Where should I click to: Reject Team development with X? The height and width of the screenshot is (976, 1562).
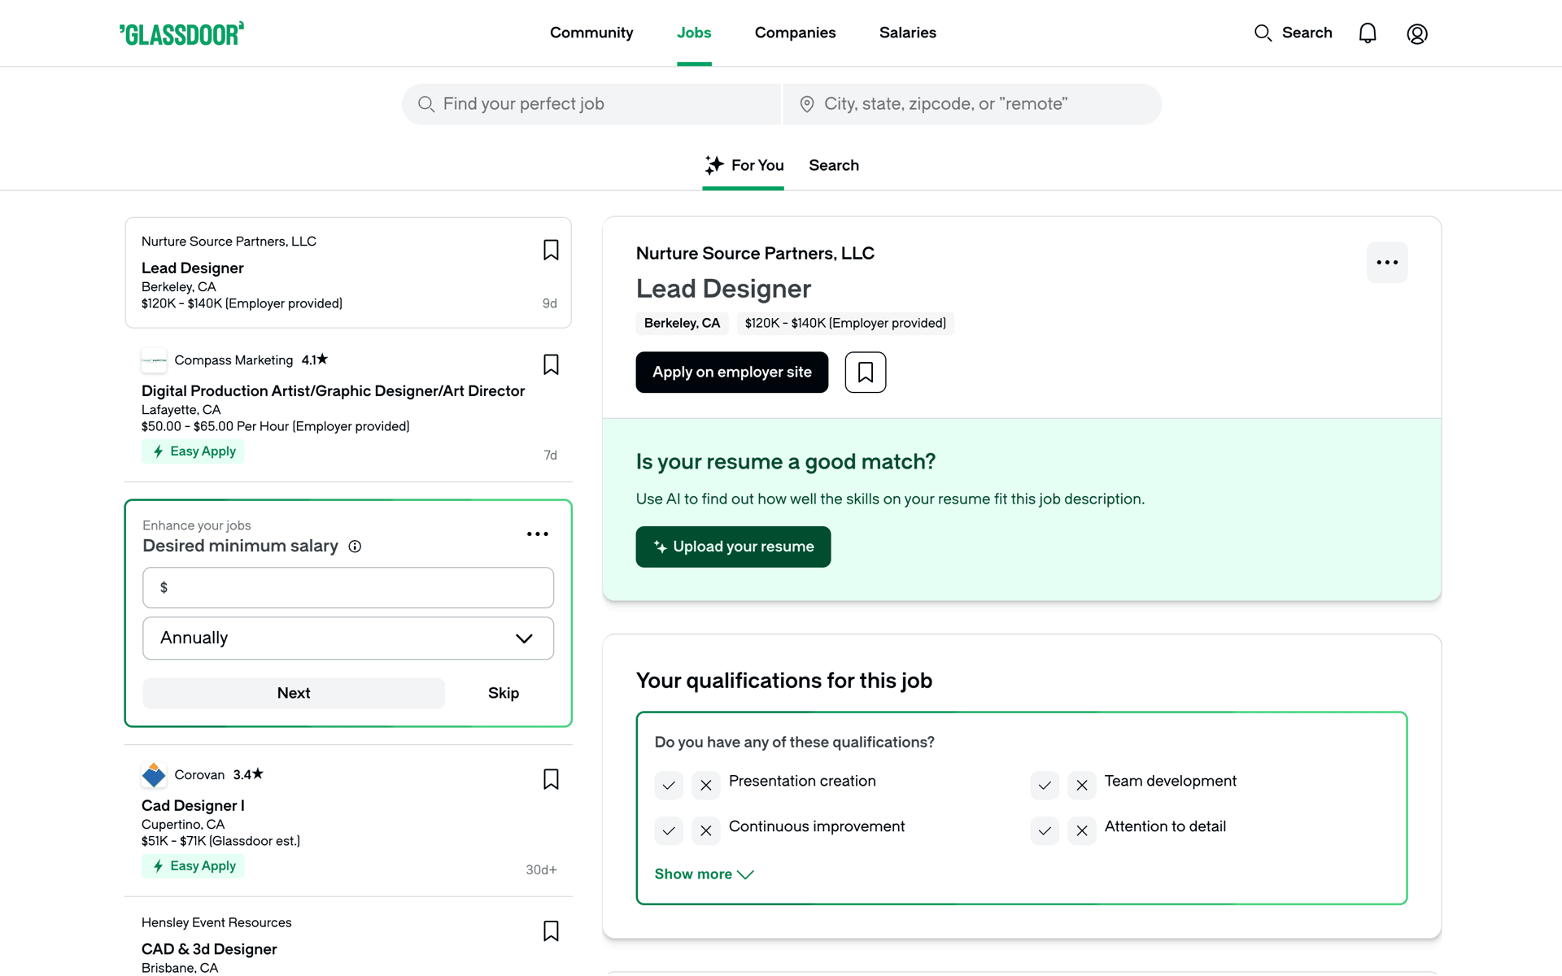1082,785
